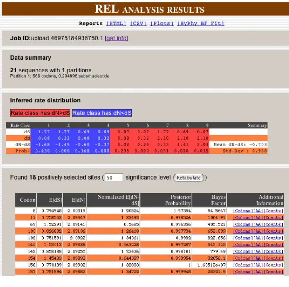Screen dimensions: 289x287
Task: Open AA link for codon 157
Action: [258, 272]
